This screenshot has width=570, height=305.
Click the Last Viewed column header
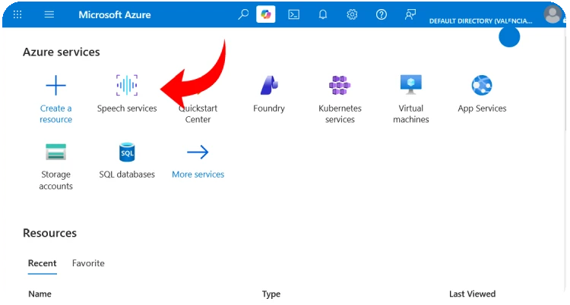tap(472, 294)
